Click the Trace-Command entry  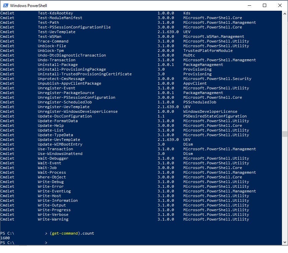click(x=53, y=41)
